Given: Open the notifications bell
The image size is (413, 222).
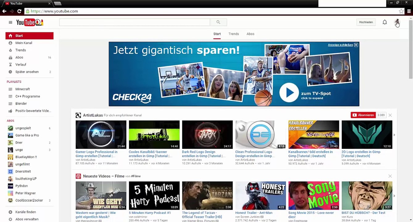Looking at the screenshot, I should [x=385, y=22].
